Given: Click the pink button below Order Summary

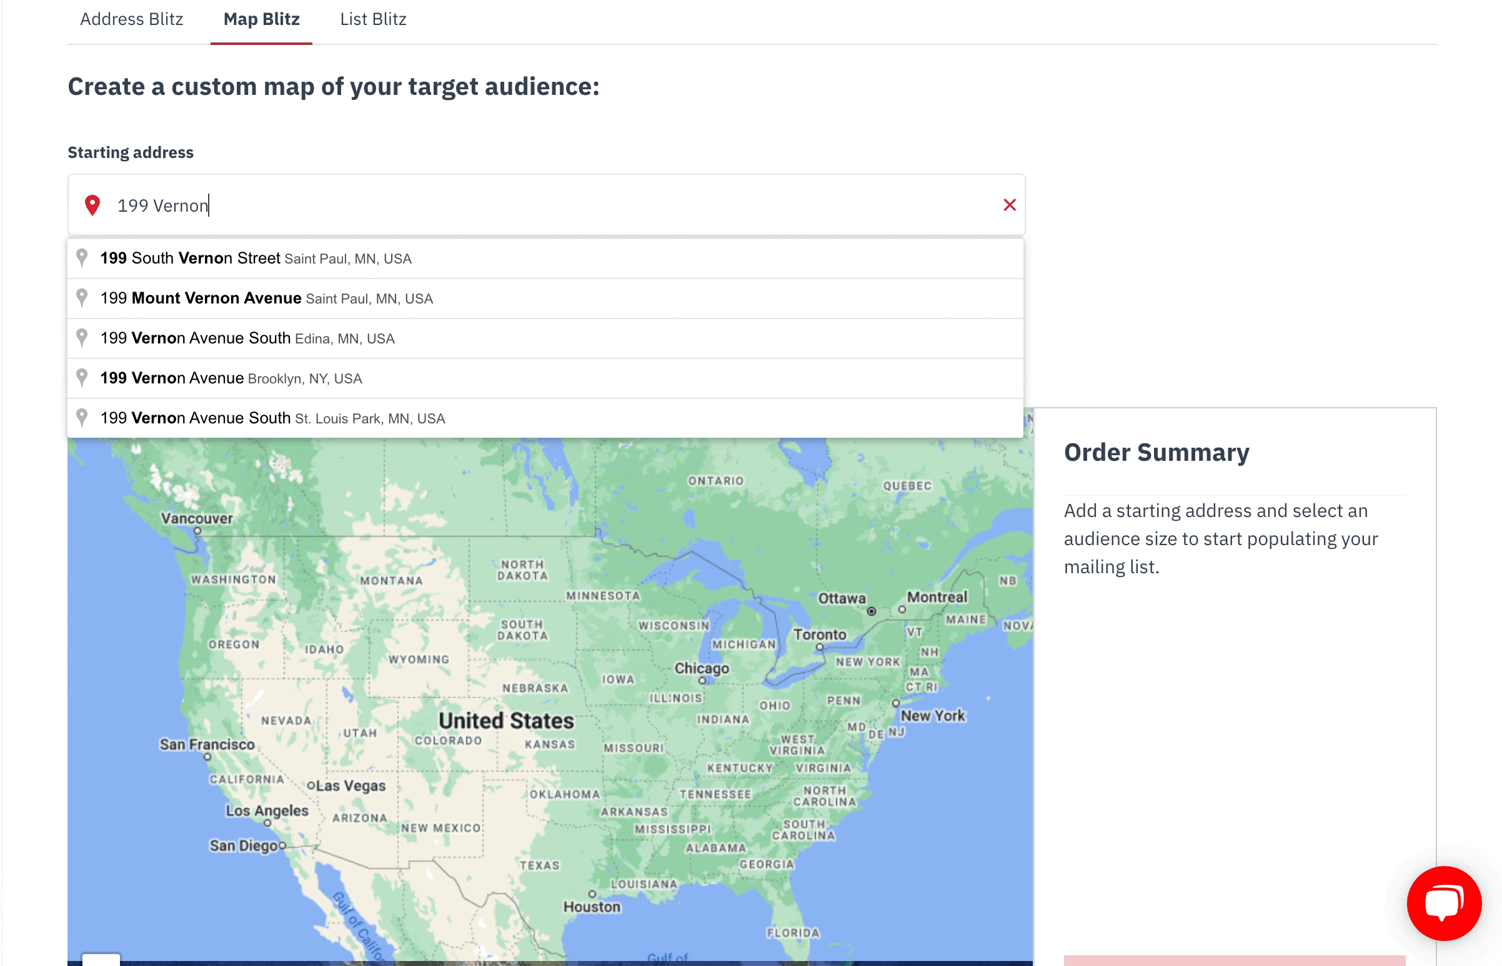Looking at the screenshot, I should 1233,960.
